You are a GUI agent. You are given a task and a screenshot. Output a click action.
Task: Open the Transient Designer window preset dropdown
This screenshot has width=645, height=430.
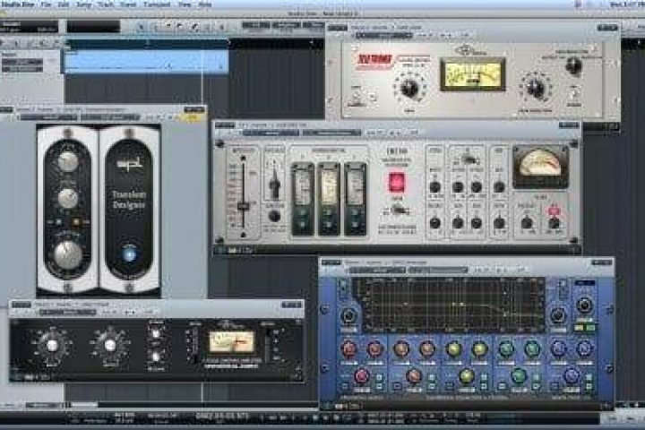click(x=48, y=117)
